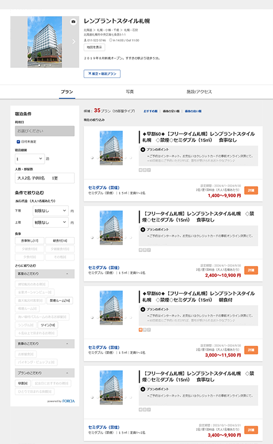
Task: Open セミダブル (禁煙) link for the 3,000~11,500円 plan
Action: click(x=104, y=347)
